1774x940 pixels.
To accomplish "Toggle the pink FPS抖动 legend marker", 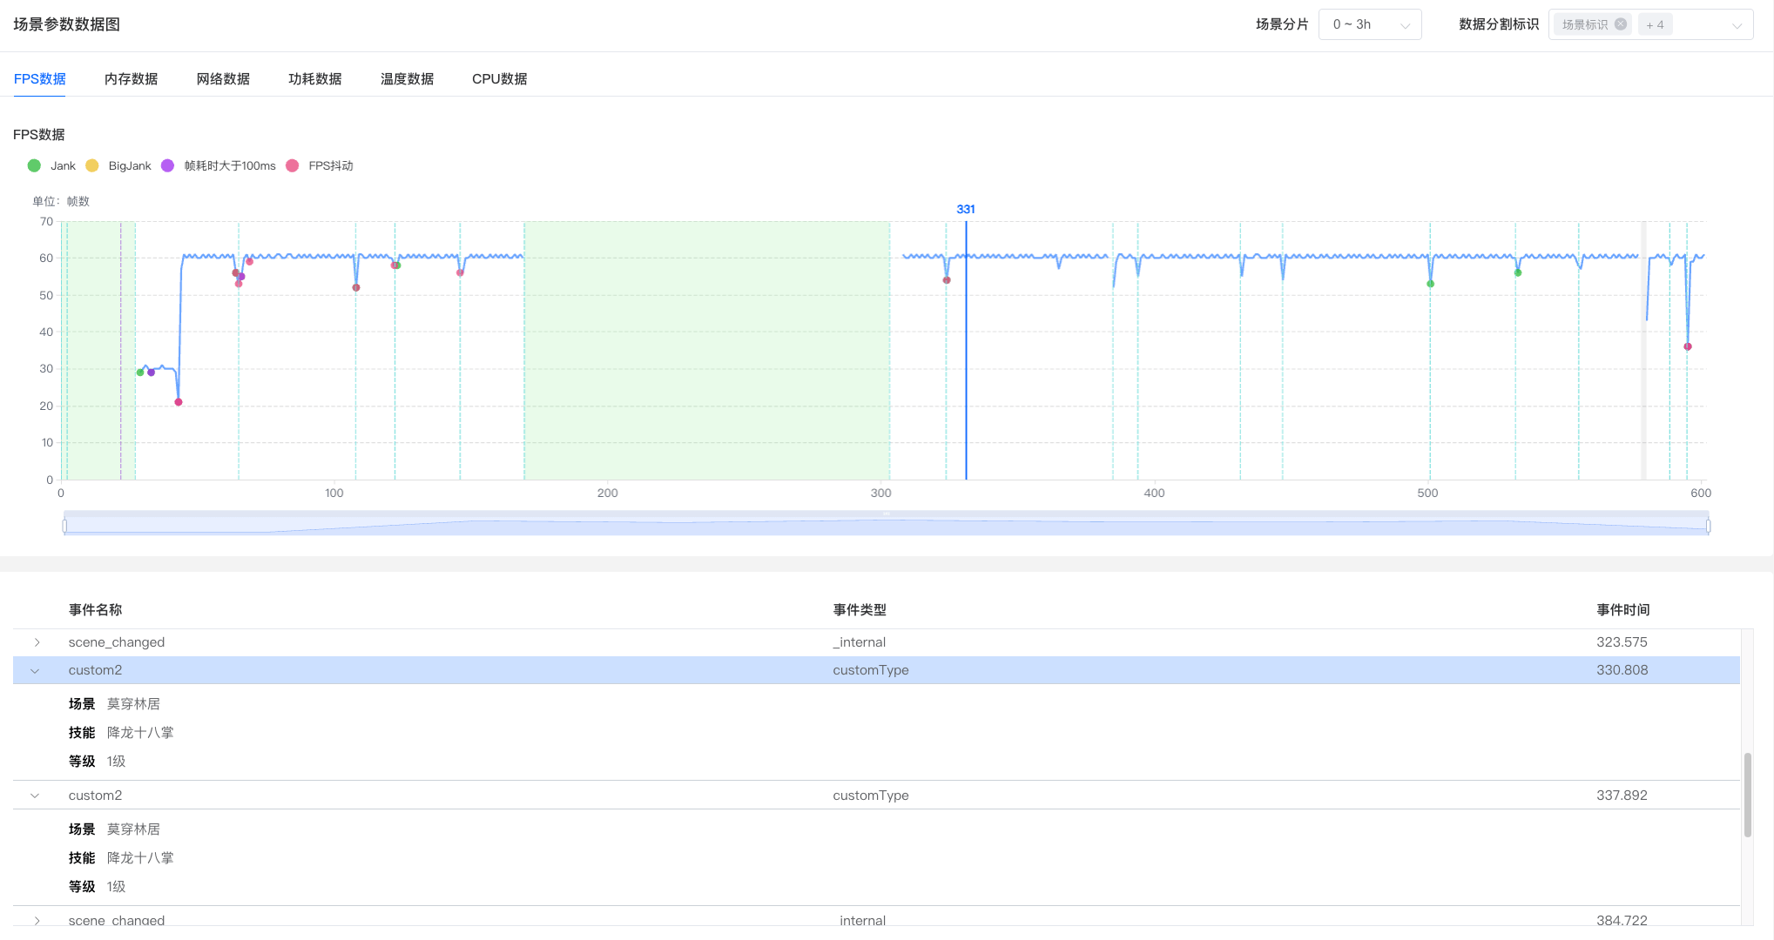I will 293,165.
